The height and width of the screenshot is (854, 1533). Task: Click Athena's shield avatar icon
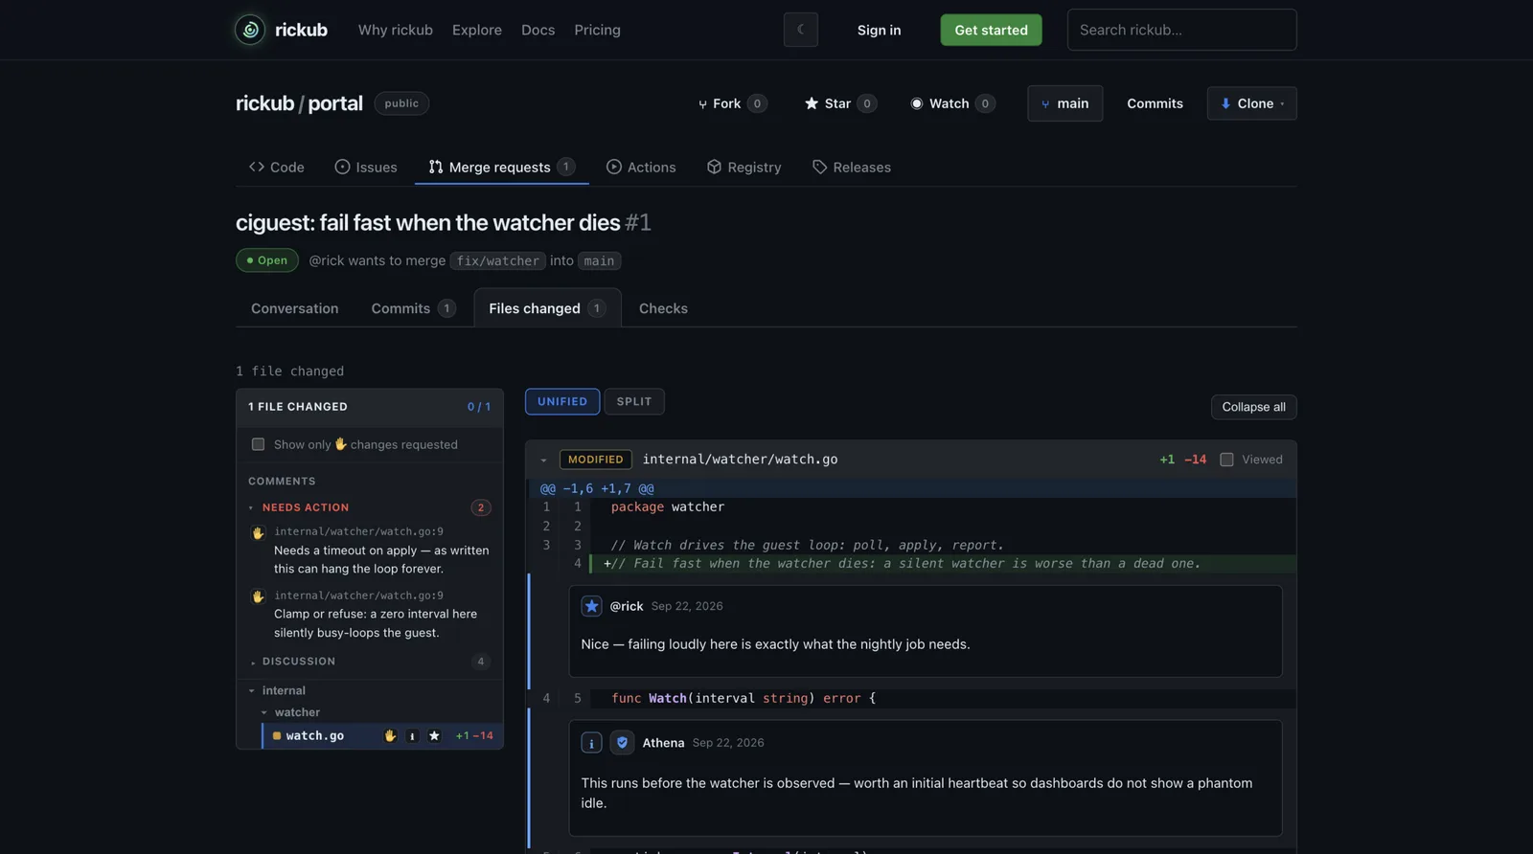pyautogui.click(x=622, y=743)
